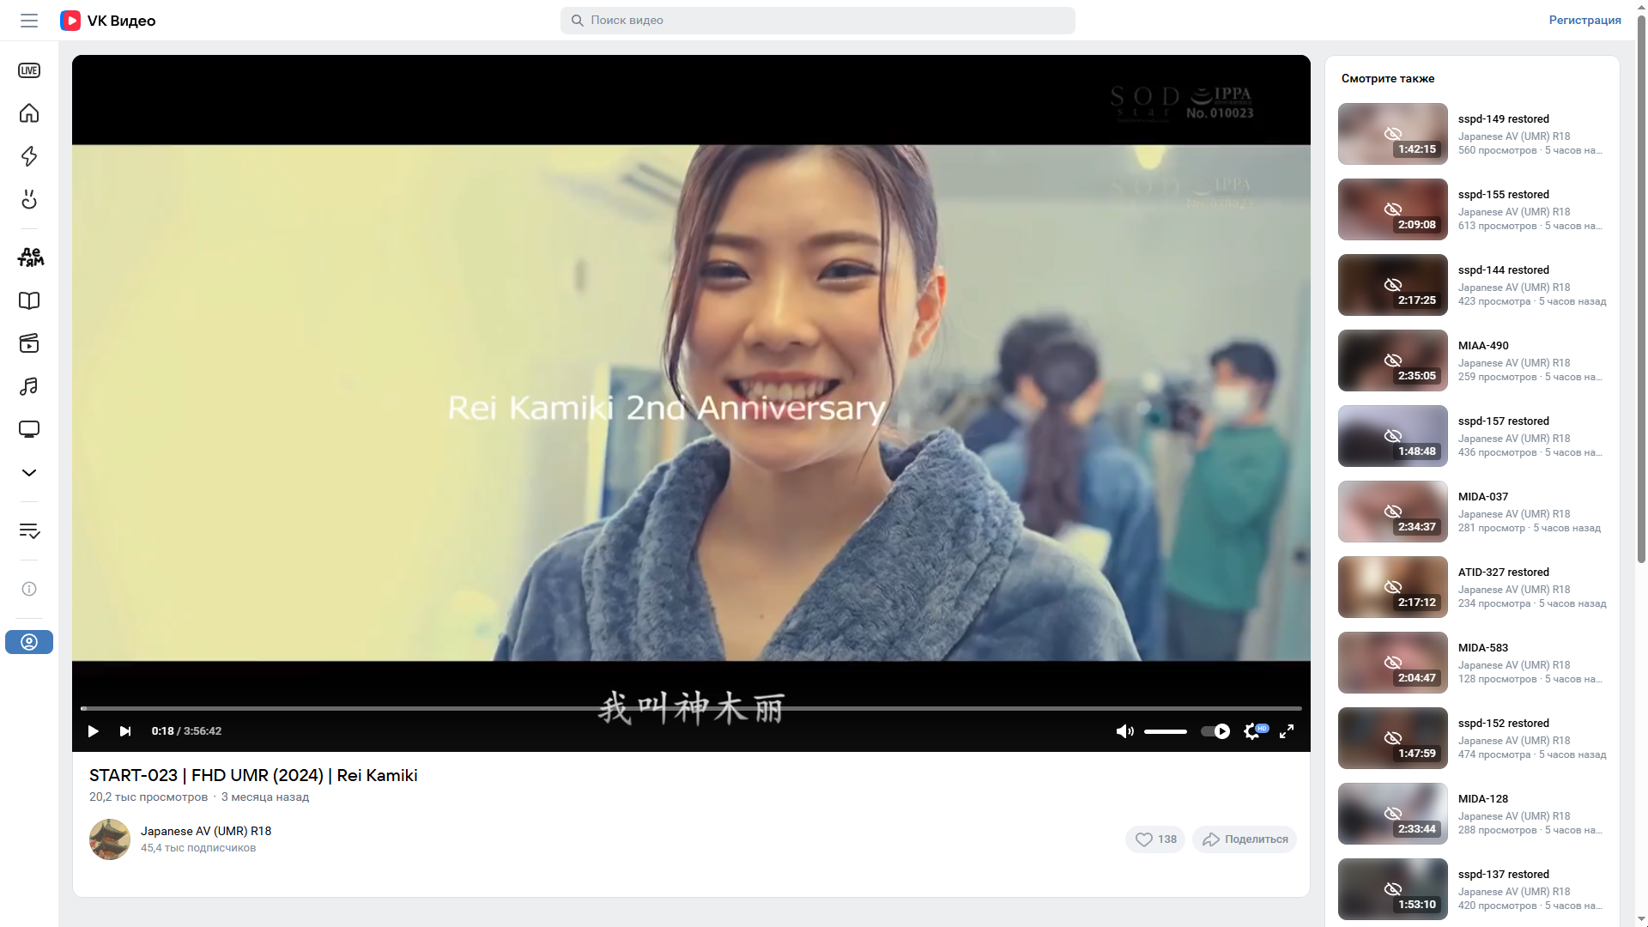This screenshot has height=927, width=1648.
Task: Open the Поделиться share menu
Action: (x=1245, y=839)
